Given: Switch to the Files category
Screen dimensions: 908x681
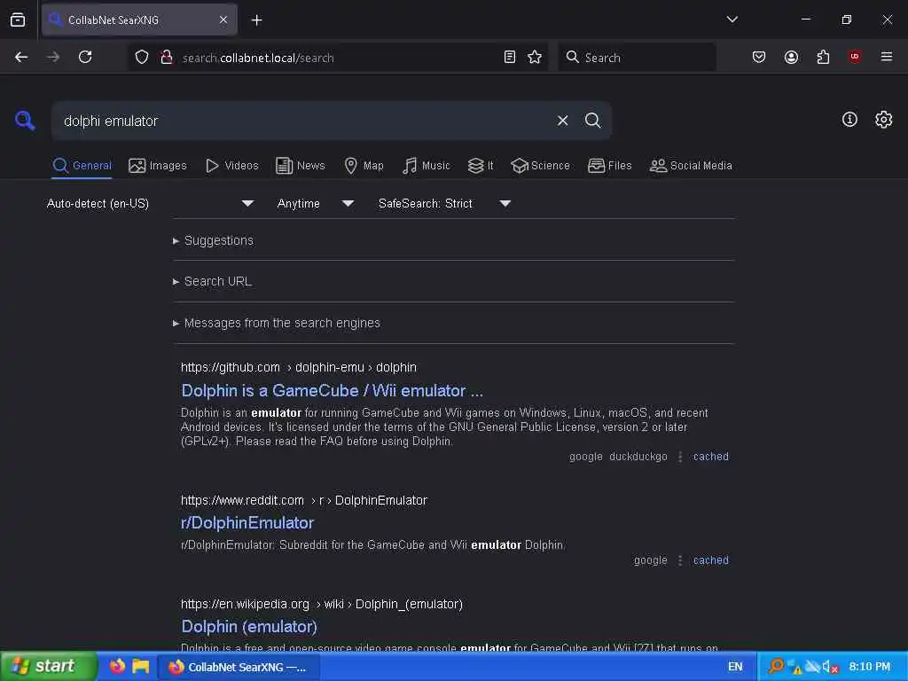Looking at the screenshot, I should [x=609, y=166].
